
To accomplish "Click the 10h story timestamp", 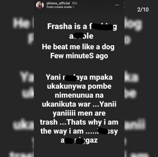I will [75, 3].
